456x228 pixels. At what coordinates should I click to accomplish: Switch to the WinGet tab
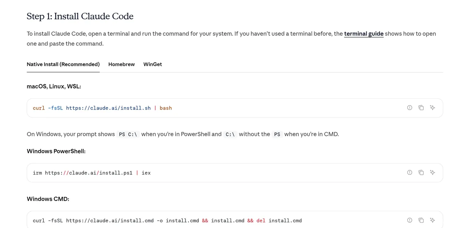(153, 64)
